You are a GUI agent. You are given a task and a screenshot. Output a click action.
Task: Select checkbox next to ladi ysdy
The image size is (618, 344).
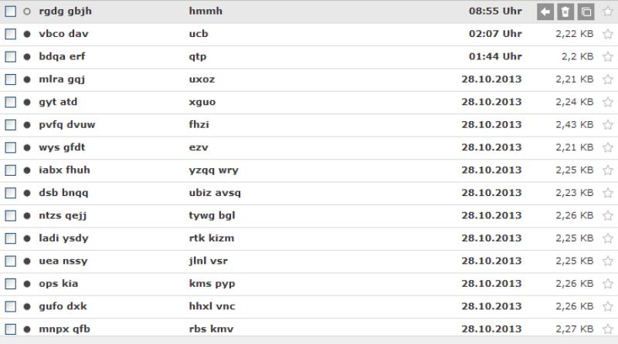[11, 238]
